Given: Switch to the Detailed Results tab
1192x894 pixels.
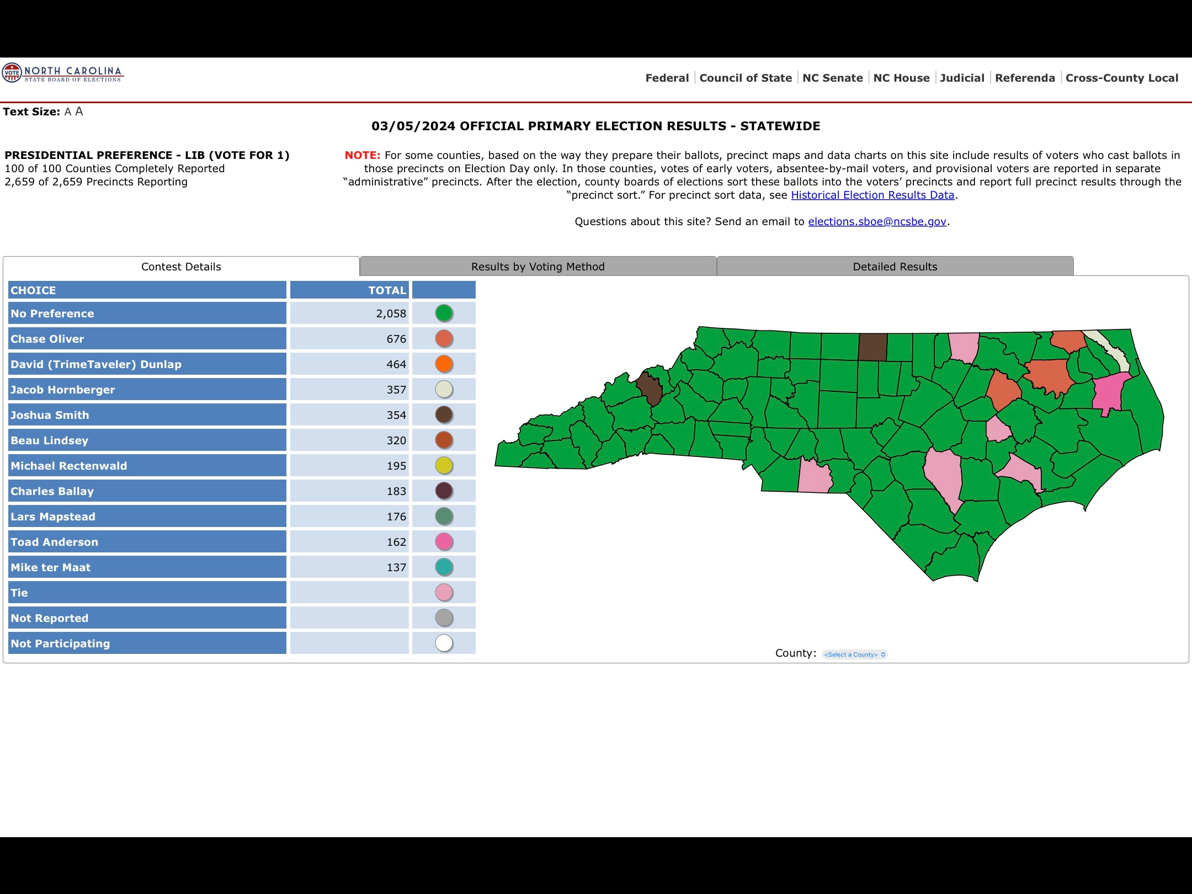Looking at the screenshot, I should pyautogui.click(x=895, y=267).
